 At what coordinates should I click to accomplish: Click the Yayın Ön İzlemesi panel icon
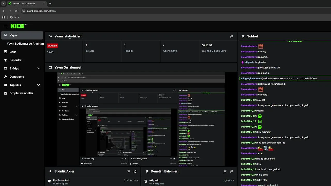pyautogui.click(x=50, y=67)
